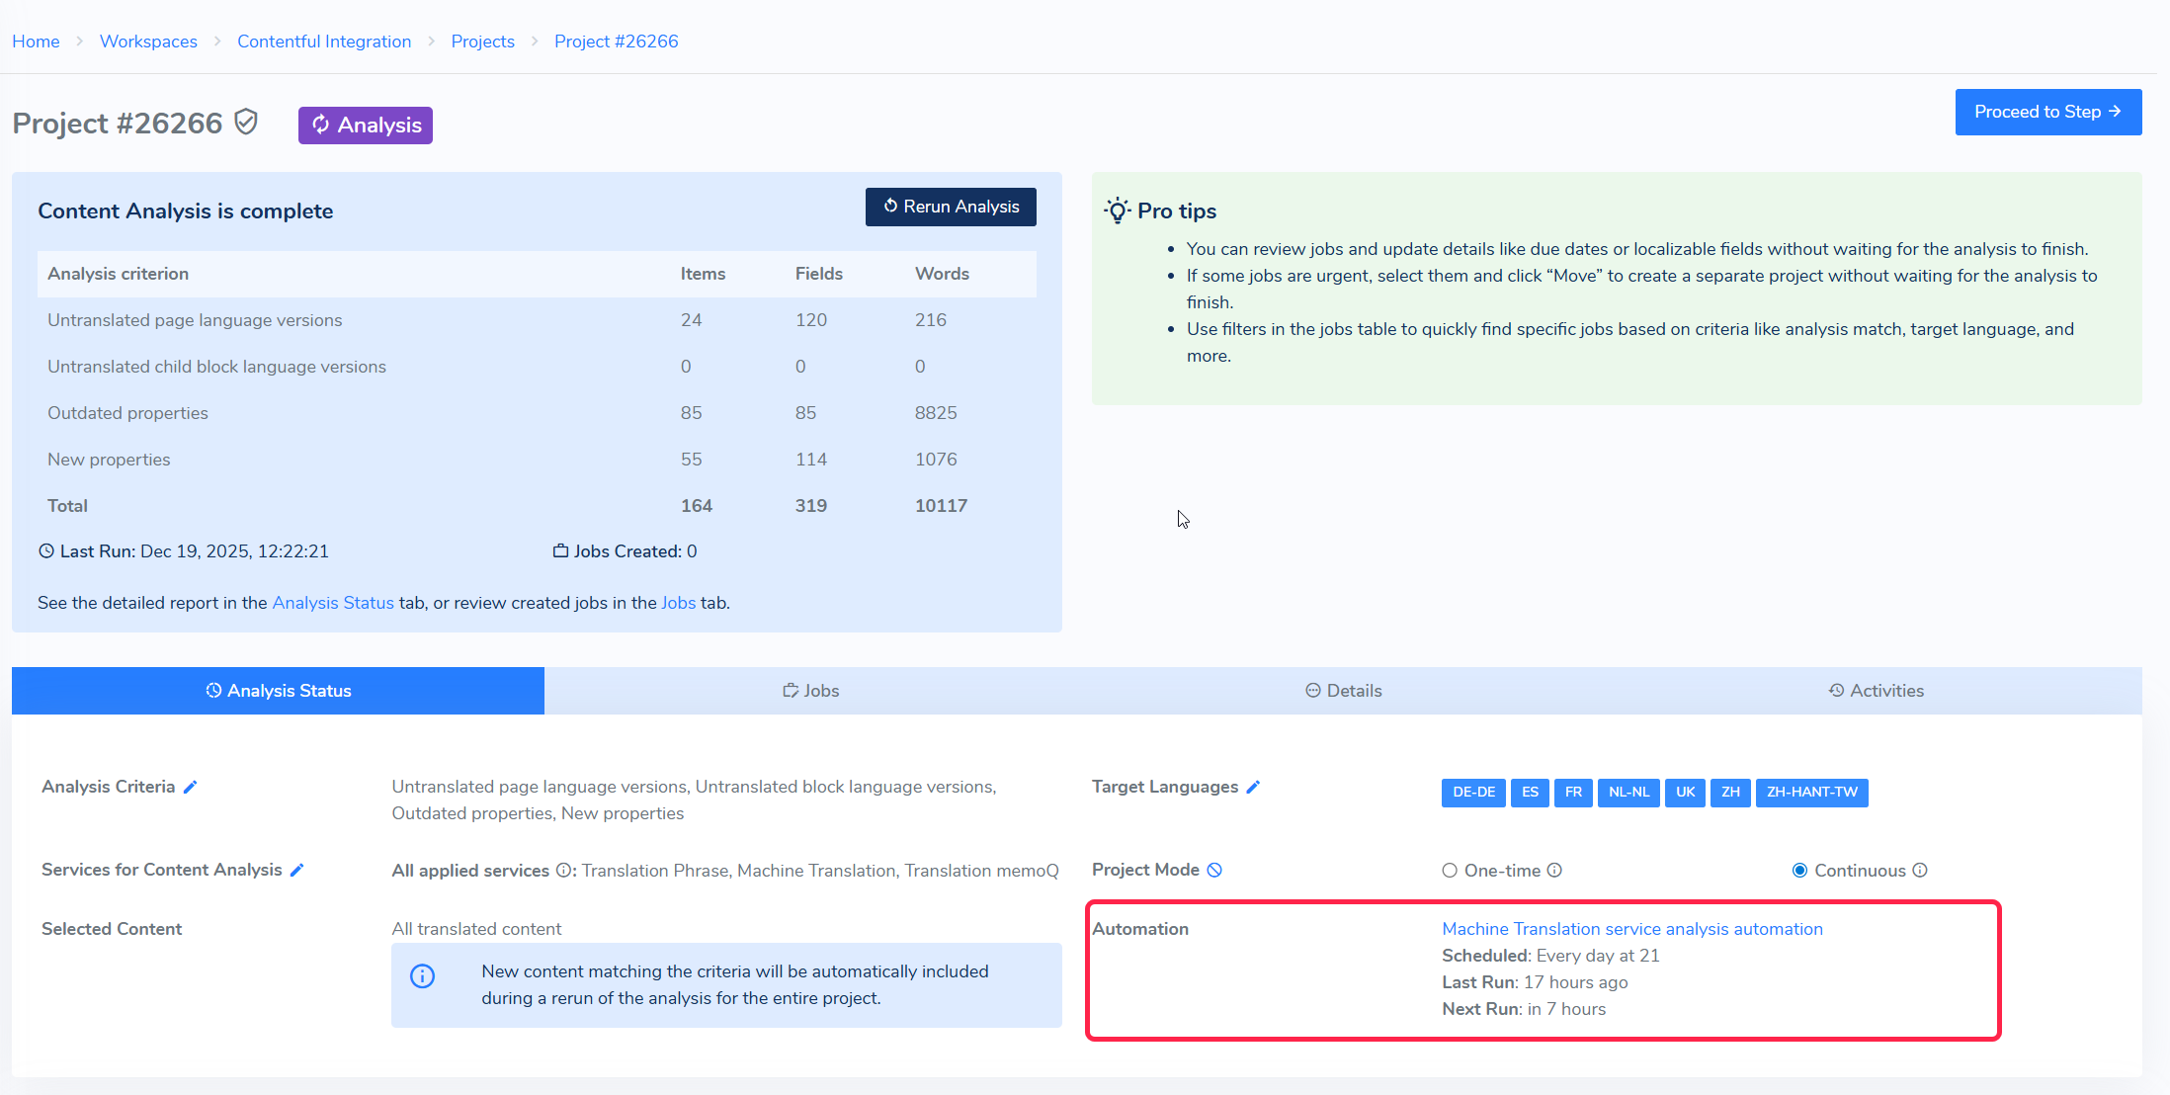Edit Target Languages with the pencil icon
This screenshot has width=2170, height=1095.
tap(1253, 787)
